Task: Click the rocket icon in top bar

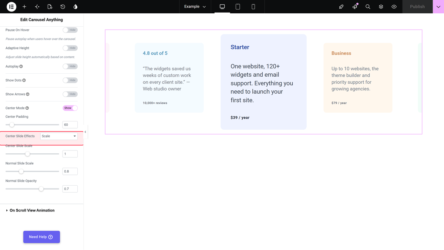Action: pos(342,7)
